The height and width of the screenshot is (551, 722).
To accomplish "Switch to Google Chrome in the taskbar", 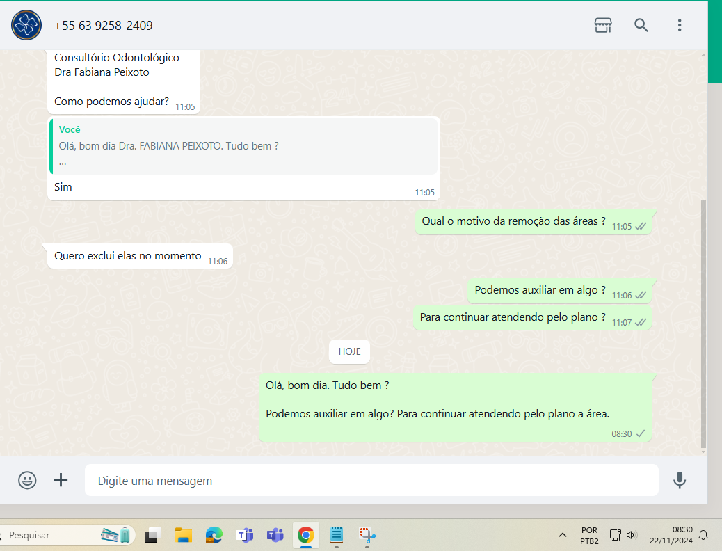I will click(306, 535).
